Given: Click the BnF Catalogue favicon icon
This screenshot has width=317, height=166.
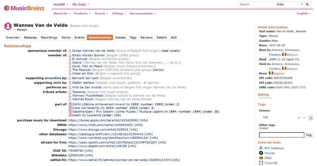Looking at the screenshot, I should tap(261, 148).
